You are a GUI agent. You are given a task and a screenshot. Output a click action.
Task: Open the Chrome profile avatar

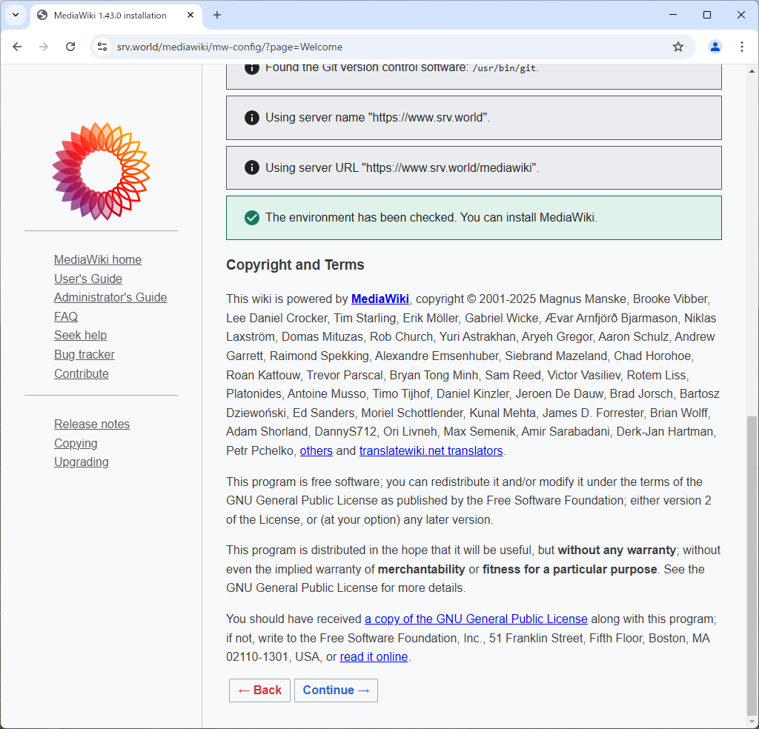[x=715, y=47]
